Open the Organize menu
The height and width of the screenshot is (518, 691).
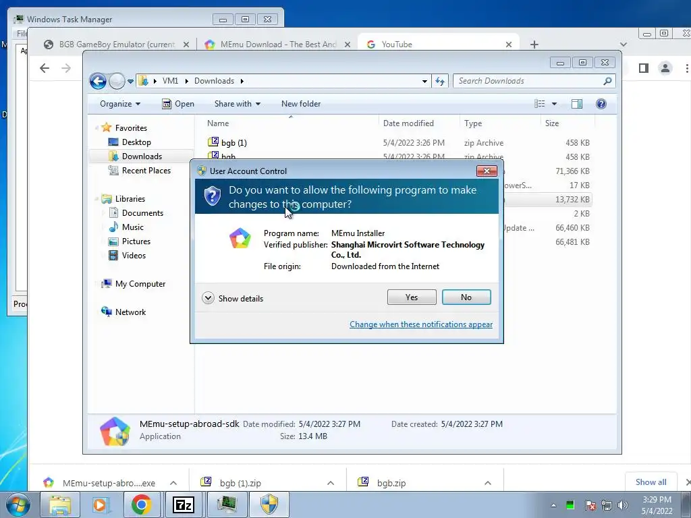(x=120, y=104)
